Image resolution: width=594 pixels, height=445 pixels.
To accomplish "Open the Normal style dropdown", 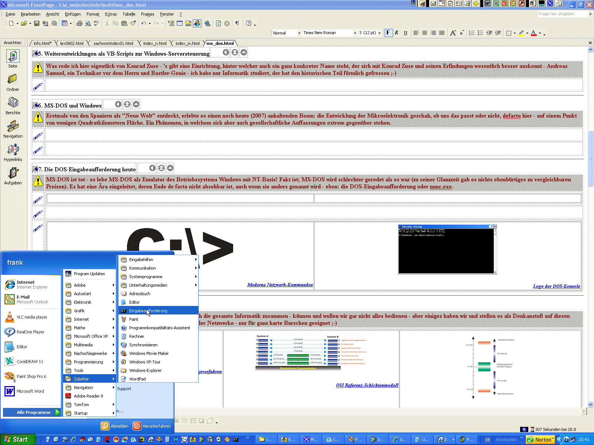I will point(299,33).
